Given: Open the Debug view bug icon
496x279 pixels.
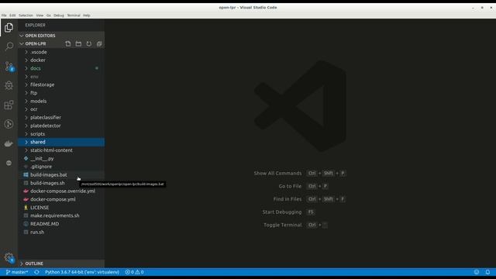Looking at the screenshot, I should pos(9,85).
